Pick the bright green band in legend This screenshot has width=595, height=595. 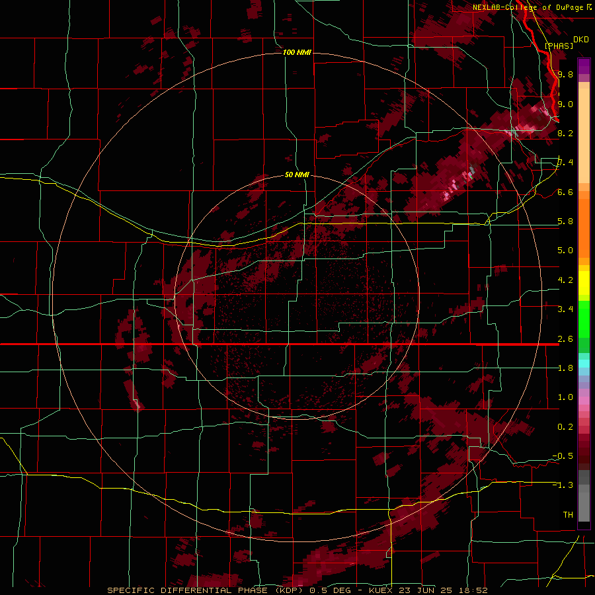pyautogui.click(x=584, y=319)
